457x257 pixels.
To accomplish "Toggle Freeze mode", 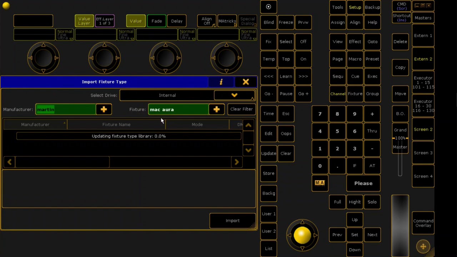I will point(286,22).
